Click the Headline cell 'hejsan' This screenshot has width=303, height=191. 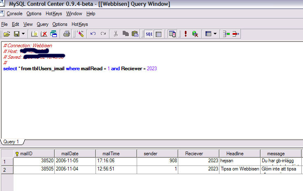tap(240, 161)
